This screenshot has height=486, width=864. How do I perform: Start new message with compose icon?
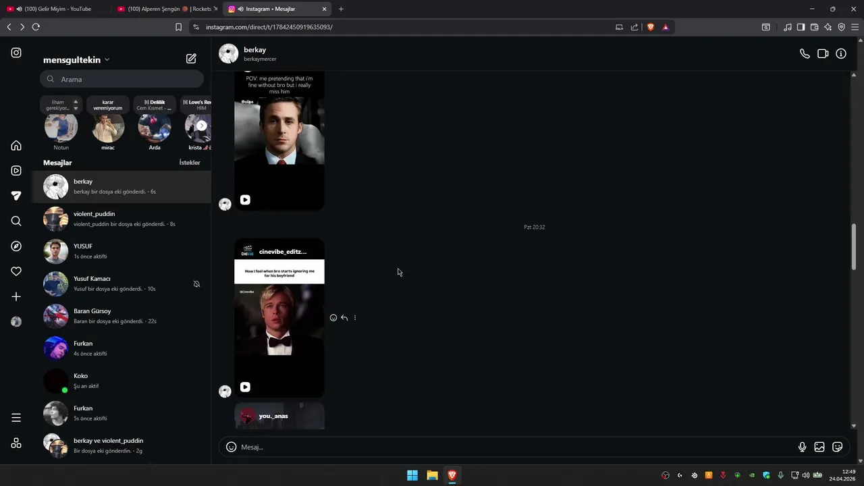coord(191,59)
